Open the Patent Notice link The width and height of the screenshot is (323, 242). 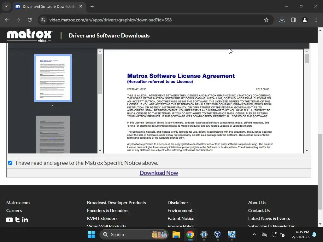[181, 218]
